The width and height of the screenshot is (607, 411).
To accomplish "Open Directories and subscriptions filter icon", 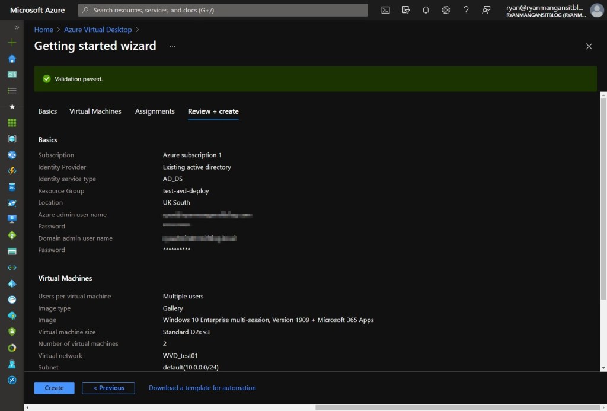I will [x=405, y=10].
